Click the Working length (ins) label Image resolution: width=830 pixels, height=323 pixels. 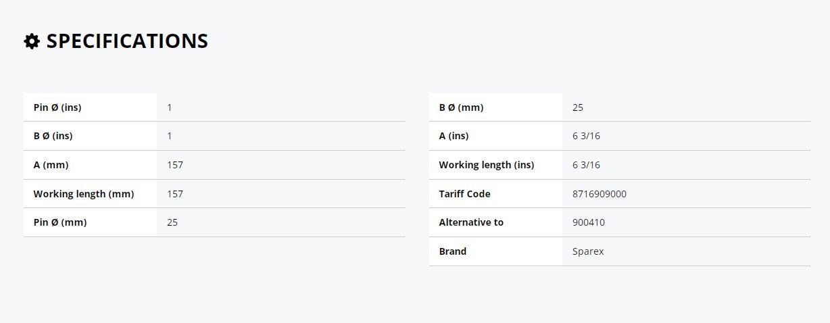click(x=487, y=165)
